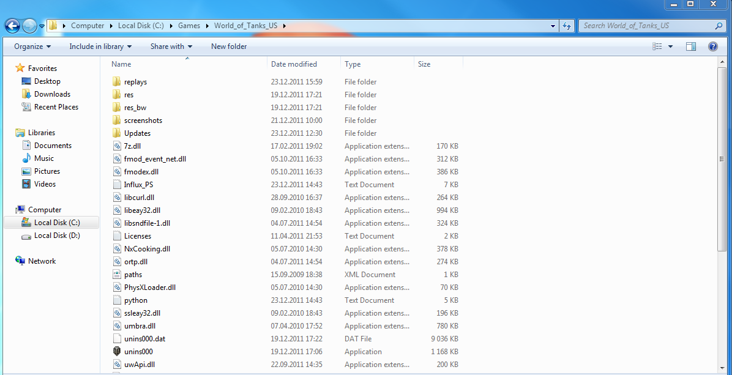
Task: Go back with the Back arrow button
Action: click(x=12, y=26)
